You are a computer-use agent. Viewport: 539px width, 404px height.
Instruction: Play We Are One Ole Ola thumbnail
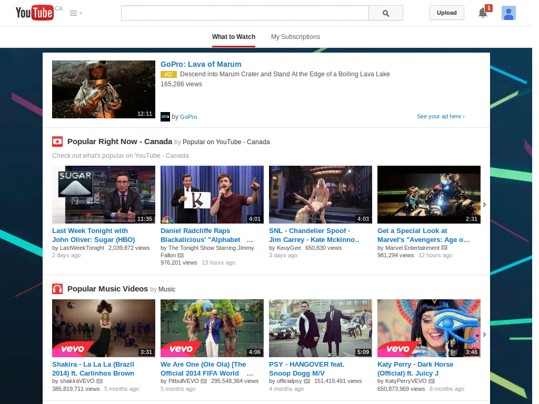click(212, 328)
